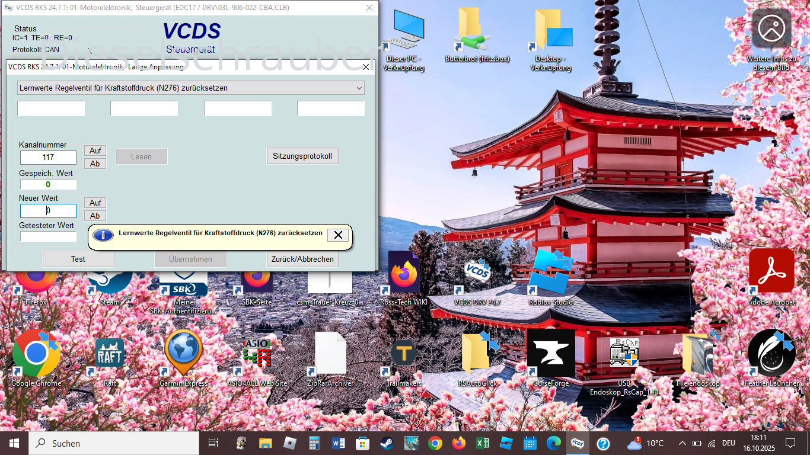The image size is (810, 455).
Task: Open the Ross-Tech WIKI desktop shortcut
Action: coord(404,276)
